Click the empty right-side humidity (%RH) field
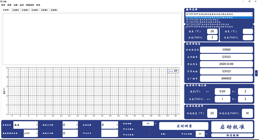Image resolution: width=259 pixels, height=140 pixels. (248, 37)
